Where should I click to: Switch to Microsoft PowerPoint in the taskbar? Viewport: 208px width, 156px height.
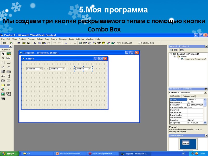pyautogui.click(x=70, y=154)
